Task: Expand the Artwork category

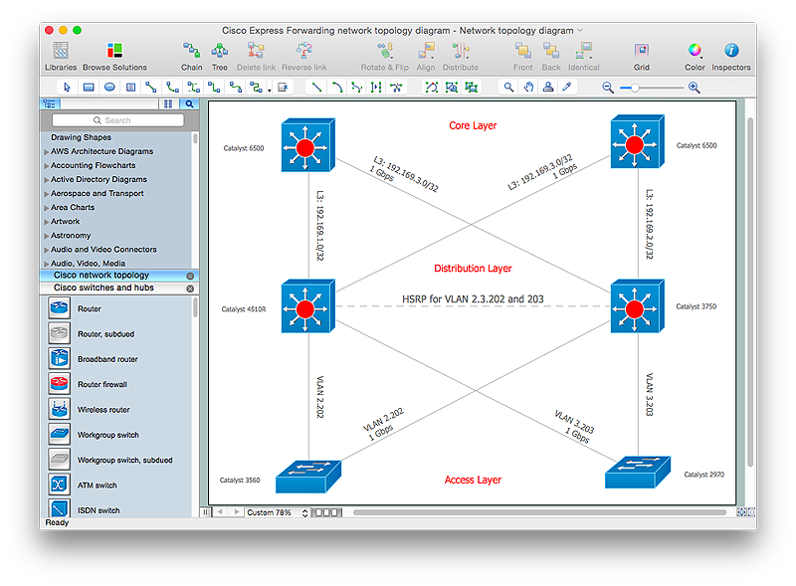Action: [47, 222]
